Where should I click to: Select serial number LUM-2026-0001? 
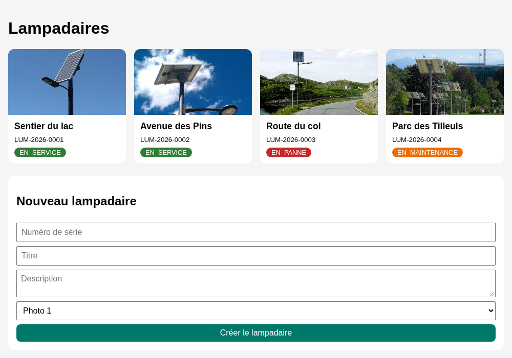pyautogui.click(x=39, y=140)
